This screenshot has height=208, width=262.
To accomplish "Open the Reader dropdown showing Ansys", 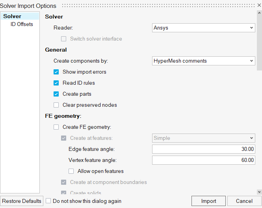I will (x=203, y=28).
